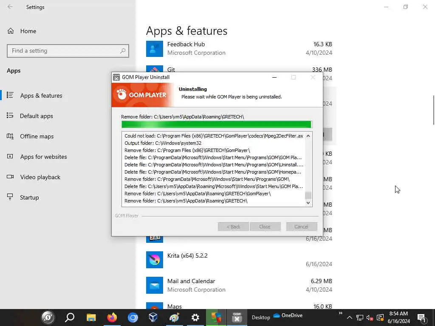
Task: Open the taskbar clock and date
Action: pos(398,318)
